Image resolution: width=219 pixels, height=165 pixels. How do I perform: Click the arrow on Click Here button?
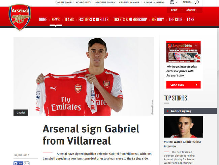point(196,85)
